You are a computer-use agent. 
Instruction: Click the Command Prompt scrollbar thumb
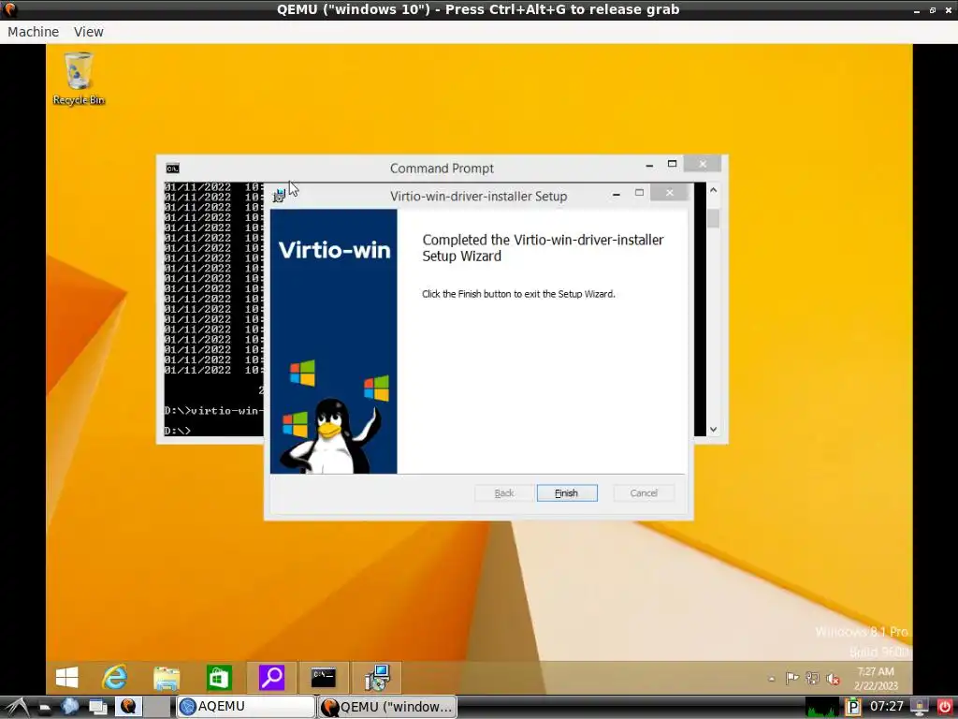coord(713,218)
